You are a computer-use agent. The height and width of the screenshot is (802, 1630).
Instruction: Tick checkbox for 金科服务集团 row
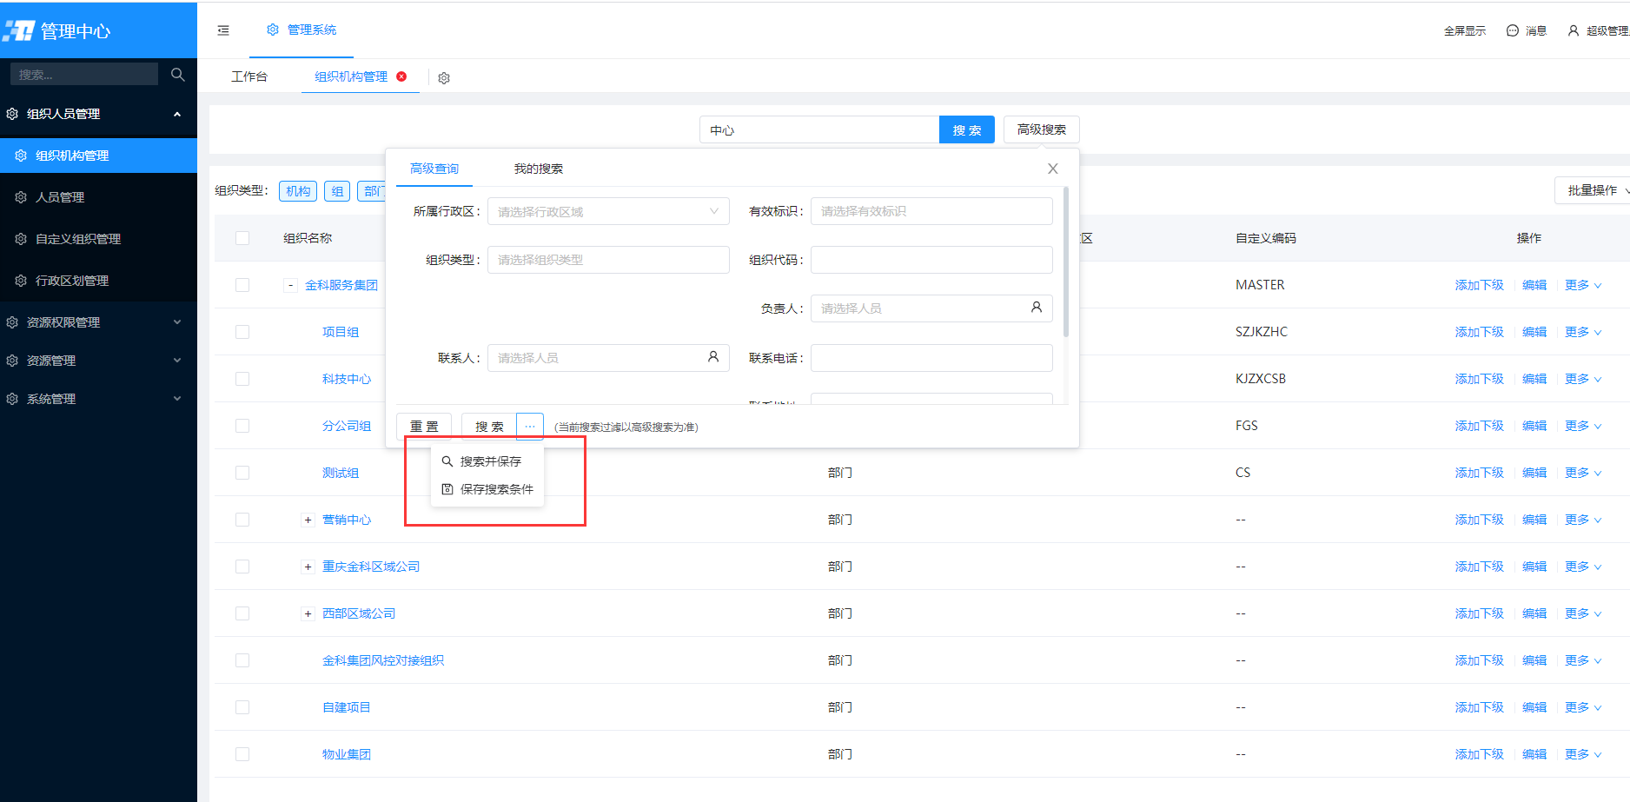pos(242,285)
